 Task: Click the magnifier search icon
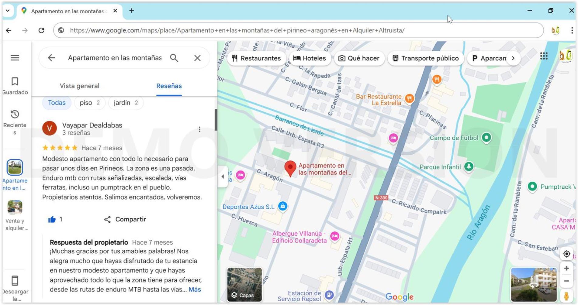174,58
